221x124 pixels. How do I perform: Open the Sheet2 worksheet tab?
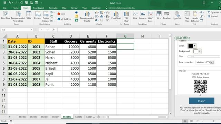78,117
